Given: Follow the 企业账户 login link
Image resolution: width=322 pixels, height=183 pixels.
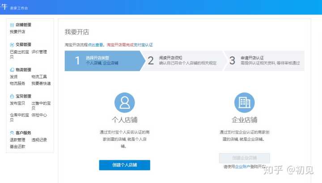Looking at the screenshot, I should (x=241, y=166).
